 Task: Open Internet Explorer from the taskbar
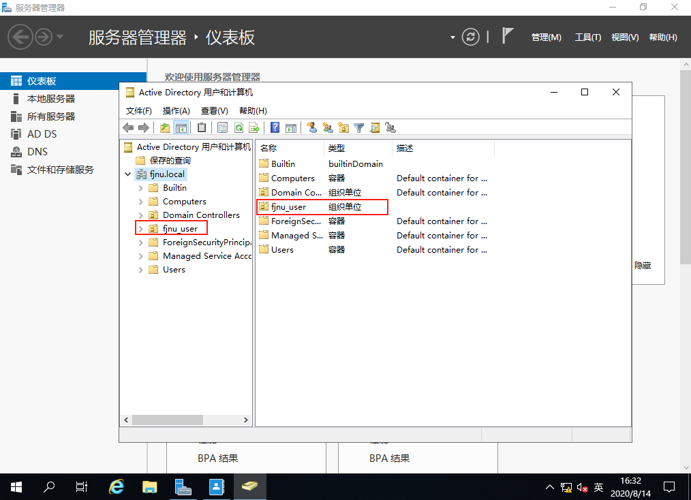(x=117, y=487)
